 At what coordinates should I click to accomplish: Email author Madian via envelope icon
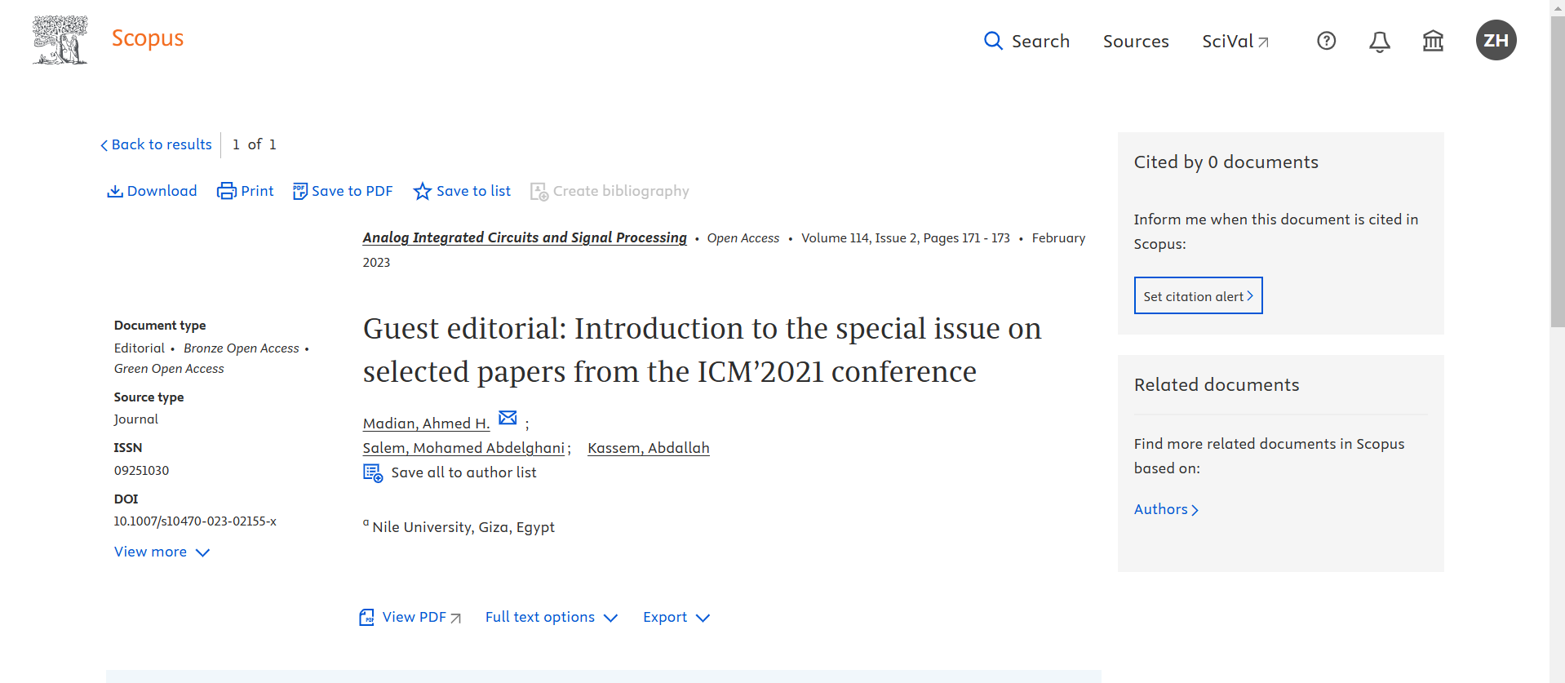[508, 418]
